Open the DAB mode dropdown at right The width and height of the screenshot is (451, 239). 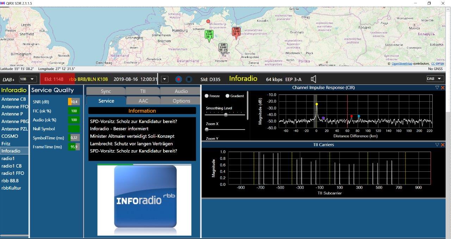[x=435, y=79]
